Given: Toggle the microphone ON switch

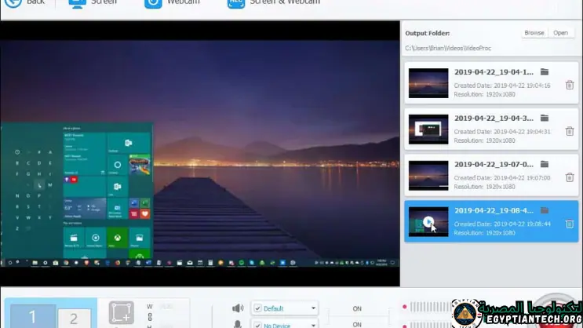Looking at the screenshot, I should [357, 325].
